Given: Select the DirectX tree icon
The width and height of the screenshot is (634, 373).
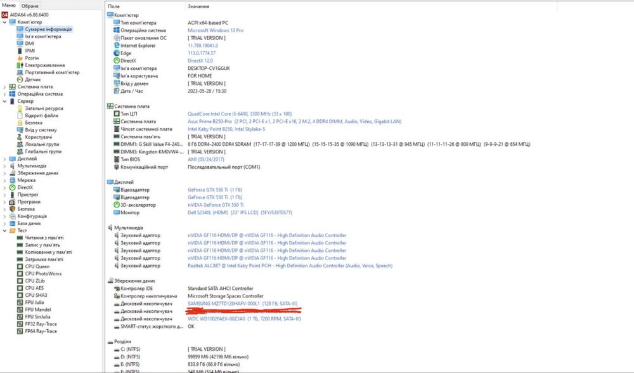Looking at the screenshot, I should [12, 187].
